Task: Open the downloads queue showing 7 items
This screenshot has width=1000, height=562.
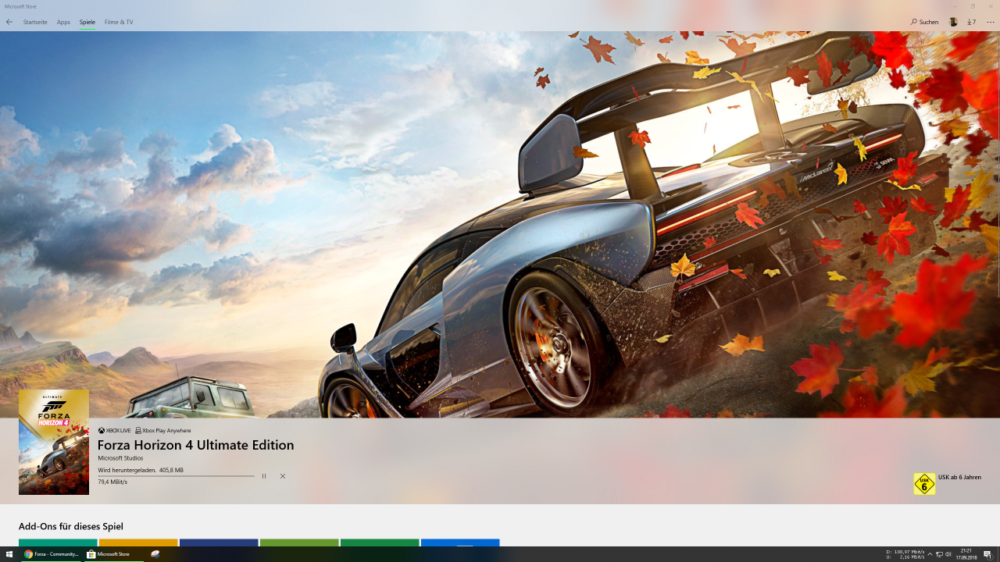Action: tap(971, 22)
